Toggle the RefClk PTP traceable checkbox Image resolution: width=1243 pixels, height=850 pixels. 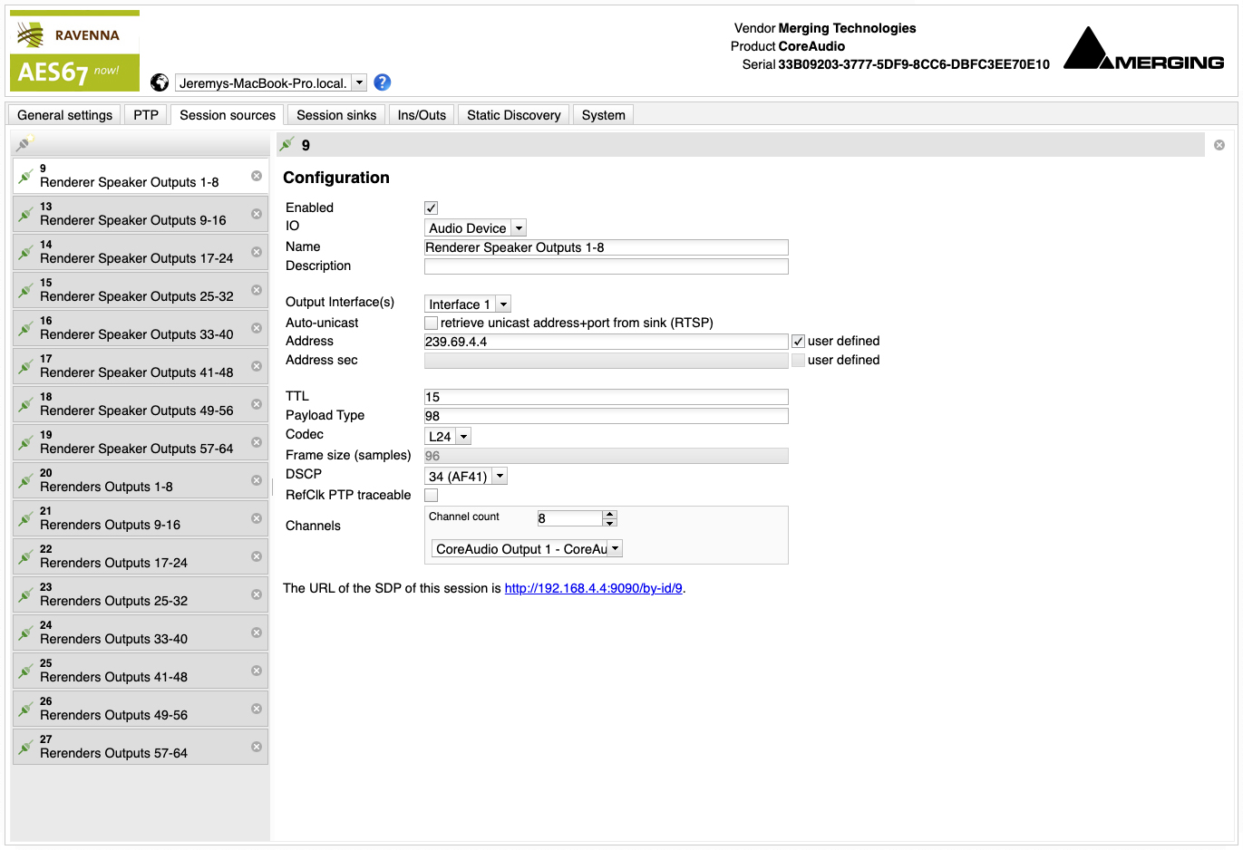(x=432, y=496)
